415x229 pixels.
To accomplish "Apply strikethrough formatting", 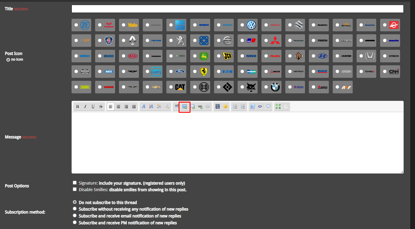I will [x=101, y=106].
